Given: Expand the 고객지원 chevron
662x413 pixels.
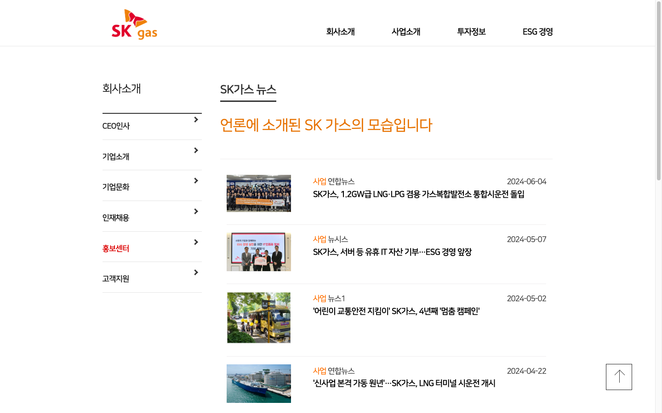Looking at the screenshot, I should point(196,273).
